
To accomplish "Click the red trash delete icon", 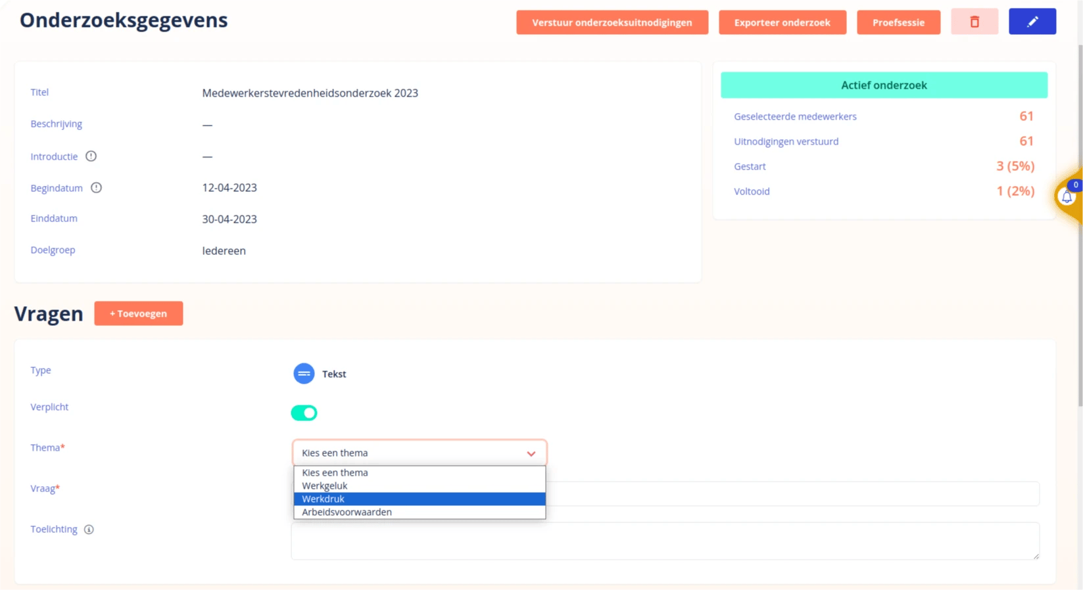I will [x=975, y=22].
